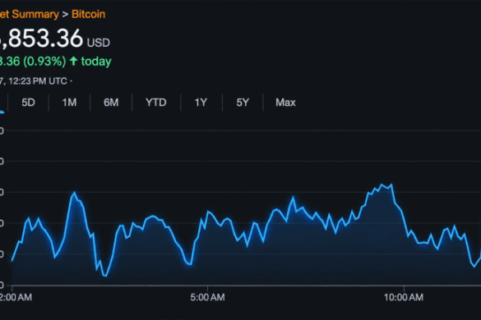Click the 12:23 PM UTC timestamp

coord(38,81)
